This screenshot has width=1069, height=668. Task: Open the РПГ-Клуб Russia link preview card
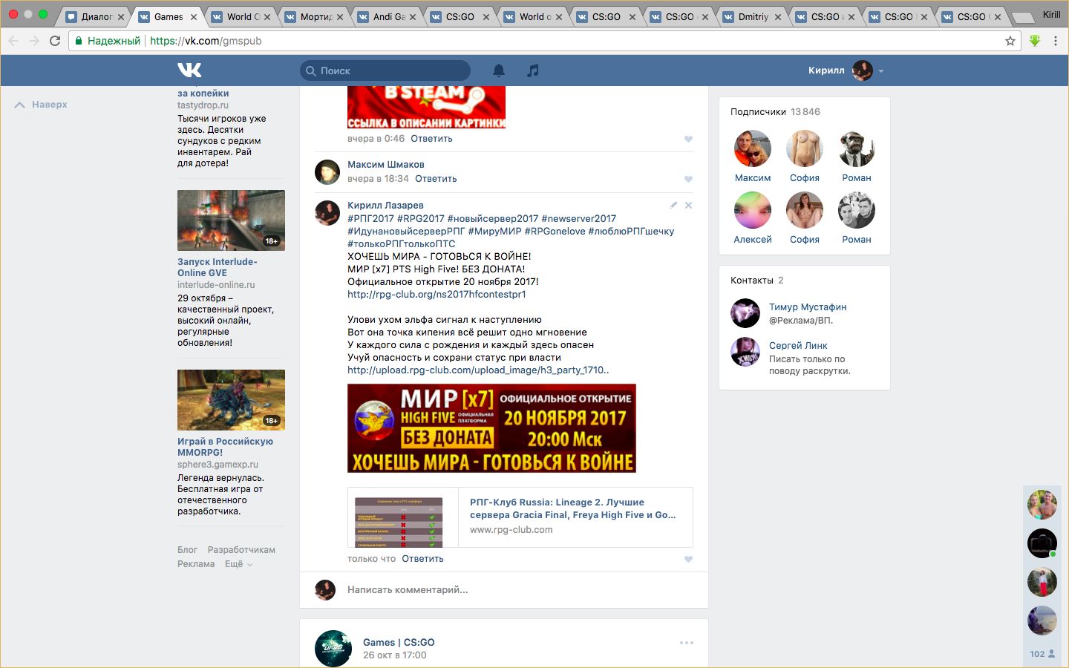520,517
